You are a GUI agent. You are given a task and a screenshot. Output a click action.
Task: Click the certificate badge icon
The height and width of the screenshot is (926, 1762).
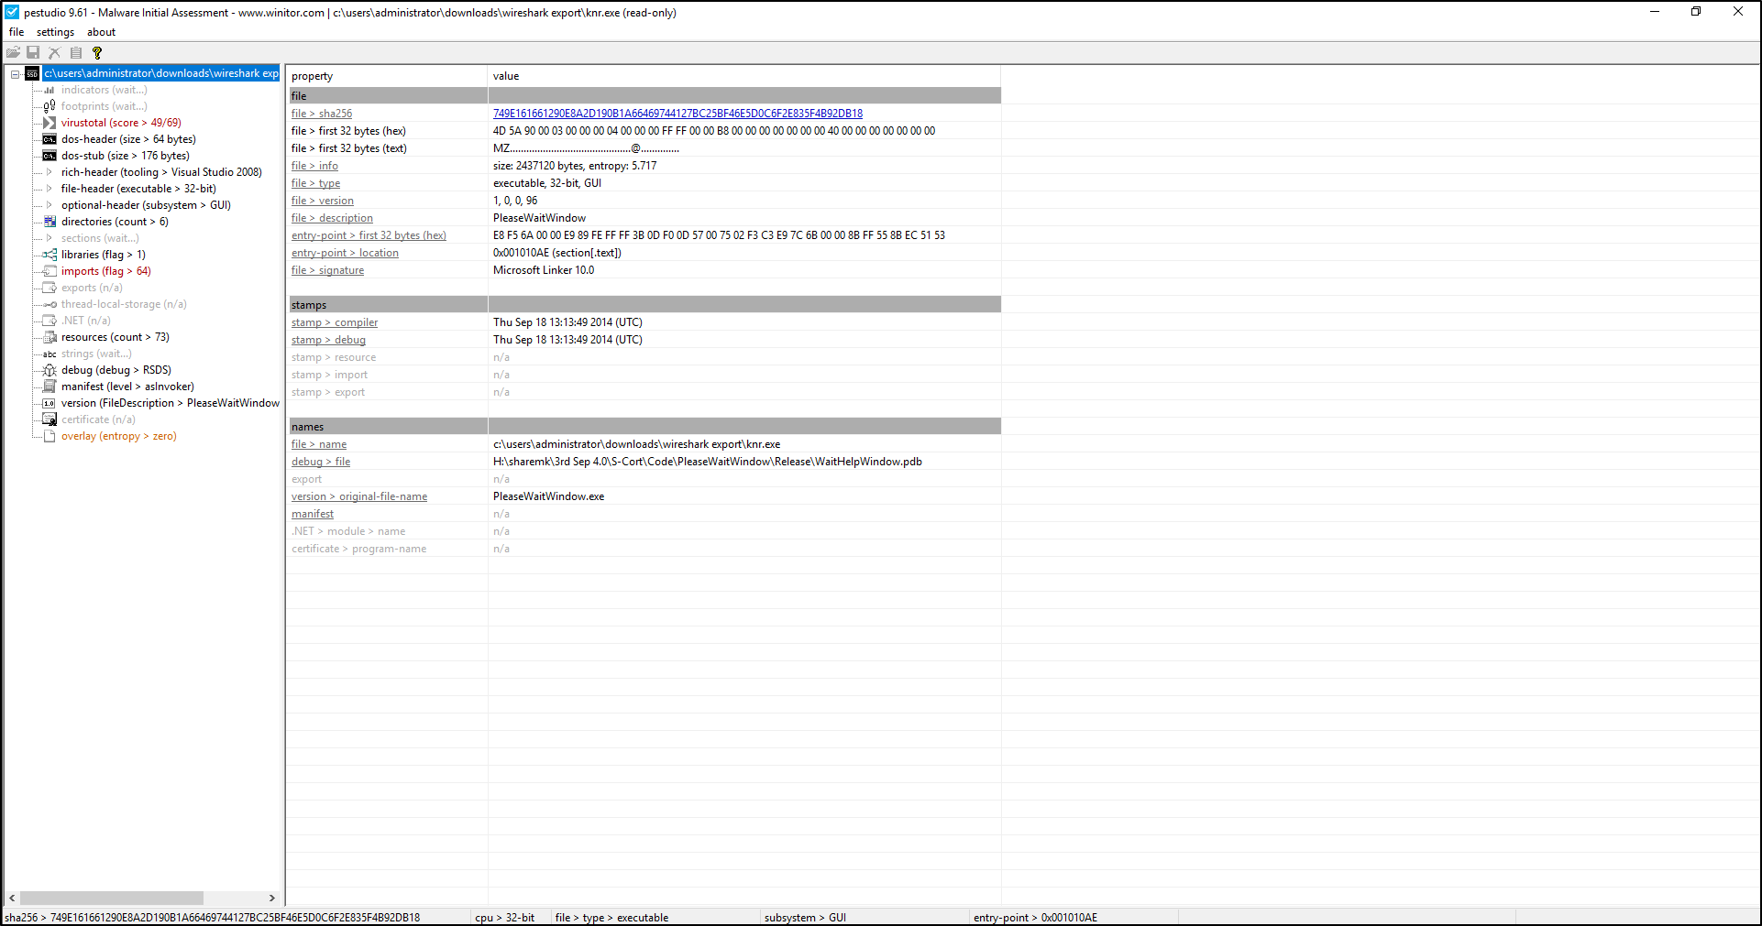[50, 419]
